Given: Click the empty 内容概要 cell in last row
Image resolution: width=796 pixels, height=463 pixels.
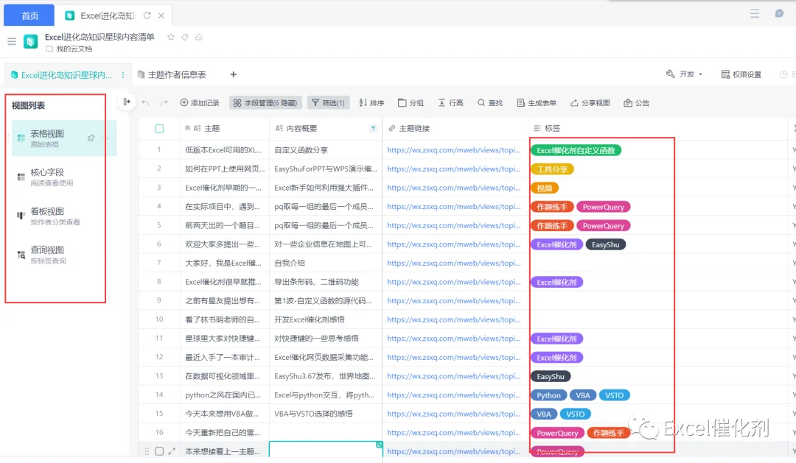Looking at the screenshot, I should 326,450.
